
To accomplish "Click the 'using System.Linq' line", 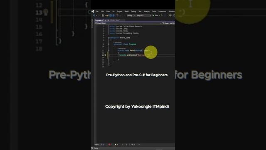I will tap(118, 29).
